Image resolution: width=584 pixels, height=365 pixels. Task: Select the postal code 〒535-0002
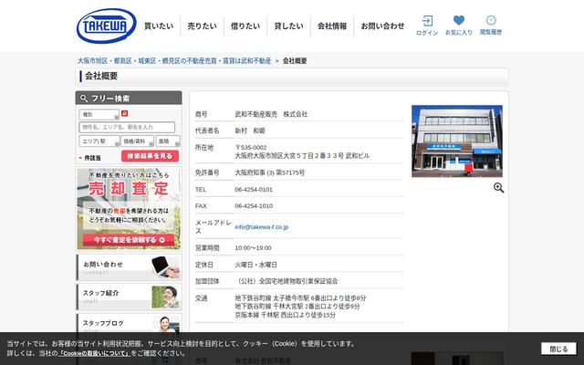tap(251, 148)
